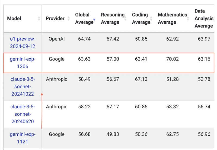Sort by Reasoning Average arrows icon

click(x=125, y=18)
